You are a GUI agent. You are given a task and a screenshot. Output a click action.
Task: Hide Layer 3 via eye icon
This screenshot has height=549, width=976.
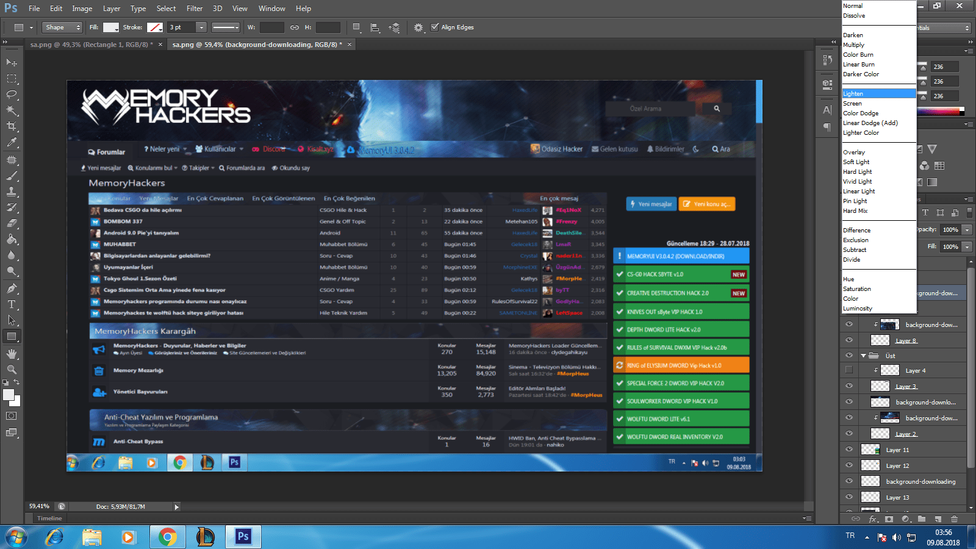pyautogui.click(x=849, y=386)
